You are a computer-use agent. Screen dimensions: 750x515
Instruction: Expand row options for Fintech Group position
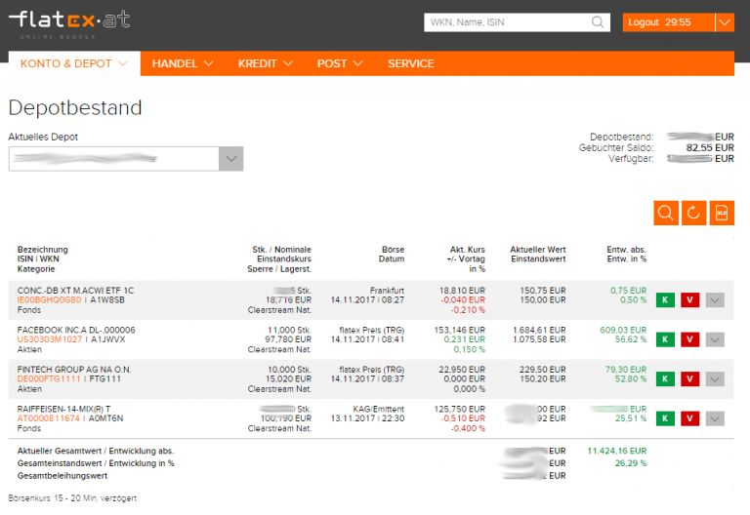tap(715, 378)
